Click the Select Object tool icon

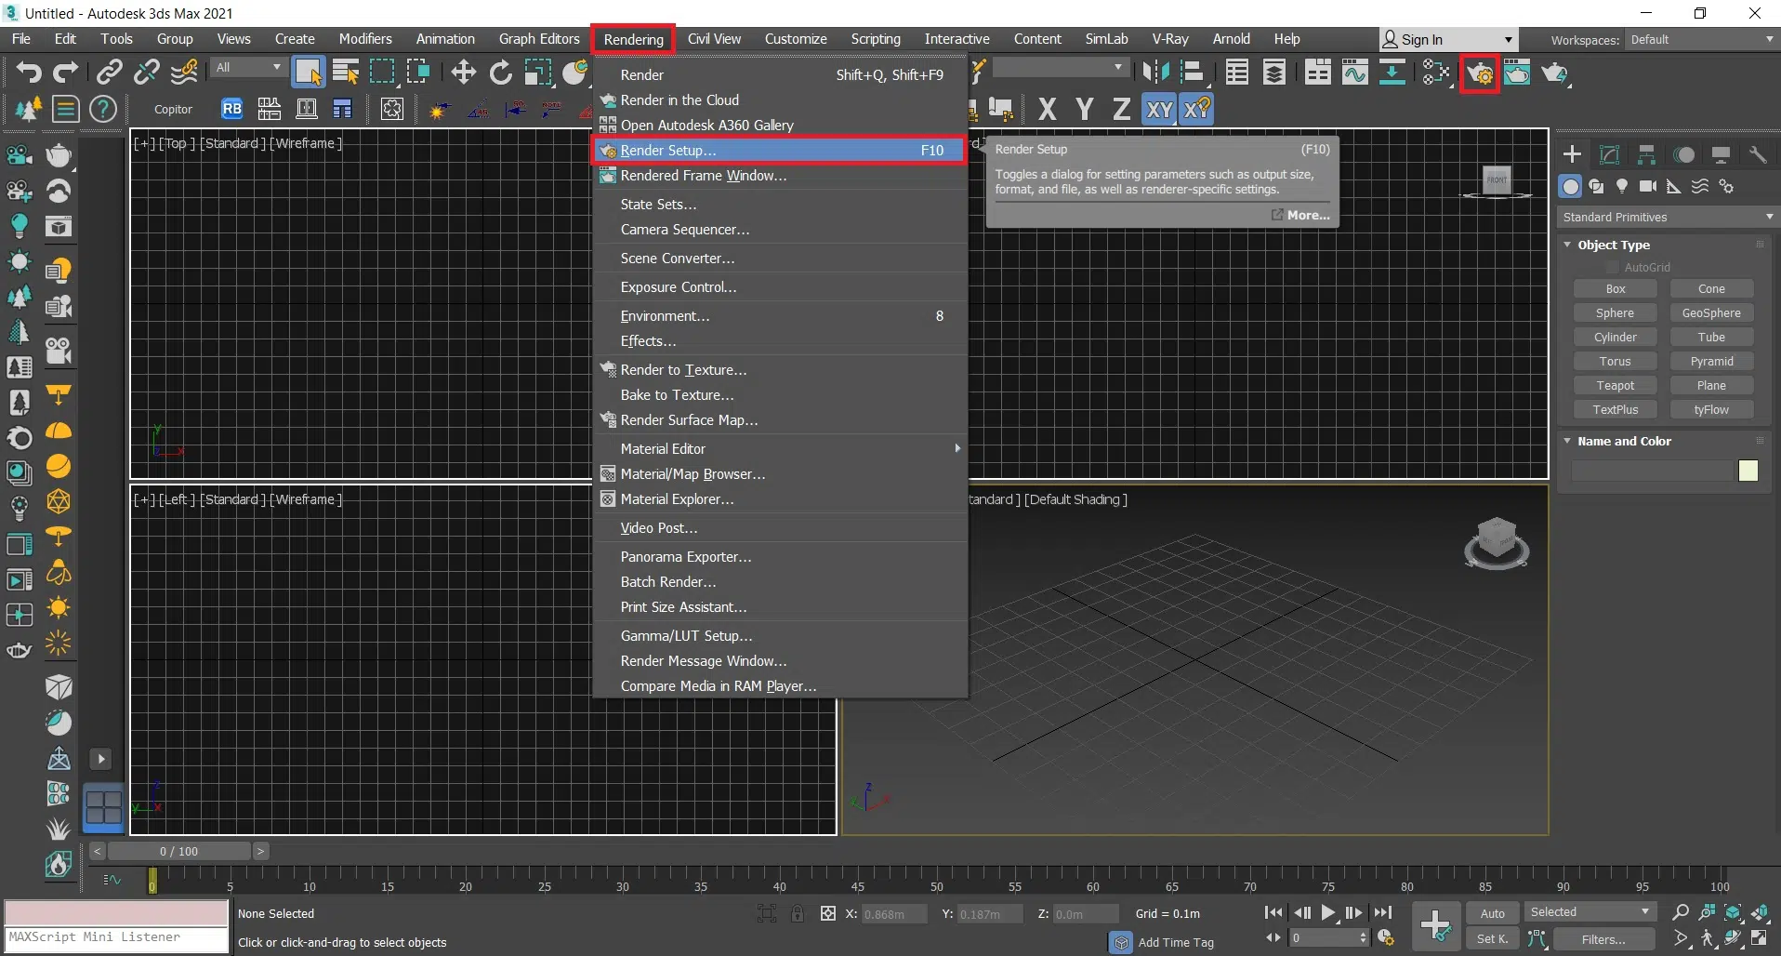[308, 73]
